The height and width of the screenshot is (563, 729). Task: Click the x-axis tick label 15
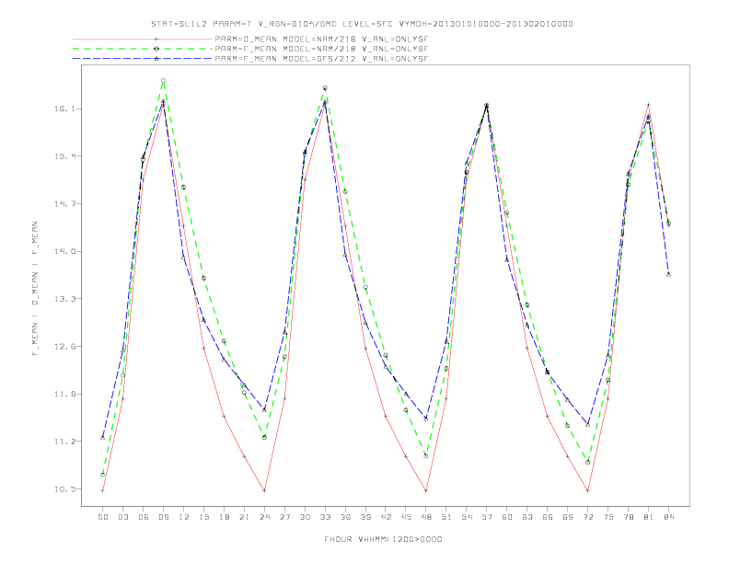pyautogui.click(x=203, y=517)
